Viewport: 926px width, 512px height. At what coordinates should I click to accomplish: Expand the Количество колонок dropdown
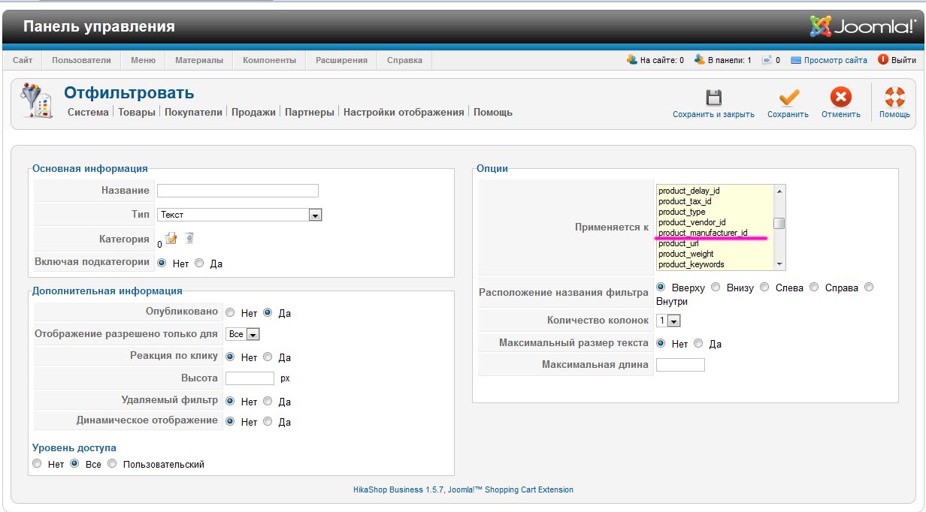[668, 321]
